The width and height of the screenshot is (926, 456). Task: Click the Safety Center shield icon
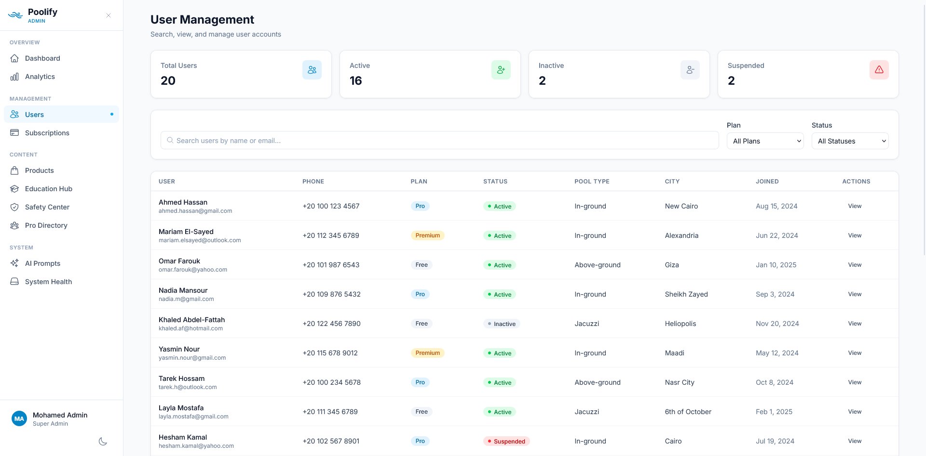(15, 207)
